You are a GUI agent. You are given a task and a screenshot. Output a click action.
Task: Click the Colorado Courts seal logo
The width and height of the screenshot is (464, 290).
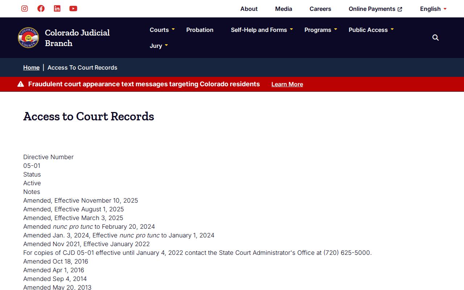click(28, 38)
